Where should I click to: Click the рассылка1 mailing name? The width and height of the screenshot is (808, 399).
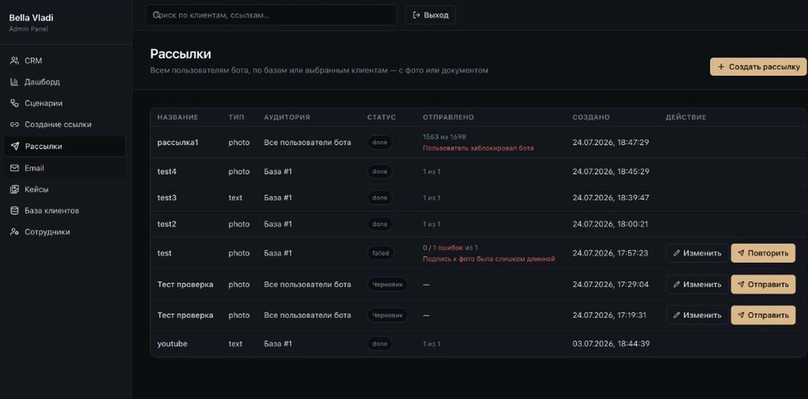click(178, 143)
